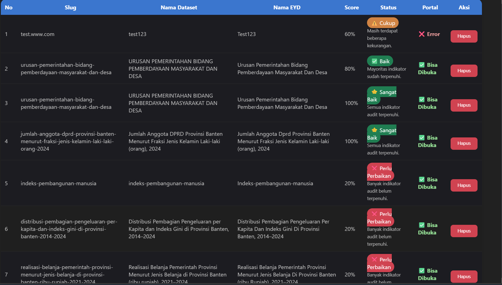Click Hapus for Distribusi Pembagian Pengeluaran row
Image resolution: width=502 pixels, height=285 pixels.
coord(464,231)
